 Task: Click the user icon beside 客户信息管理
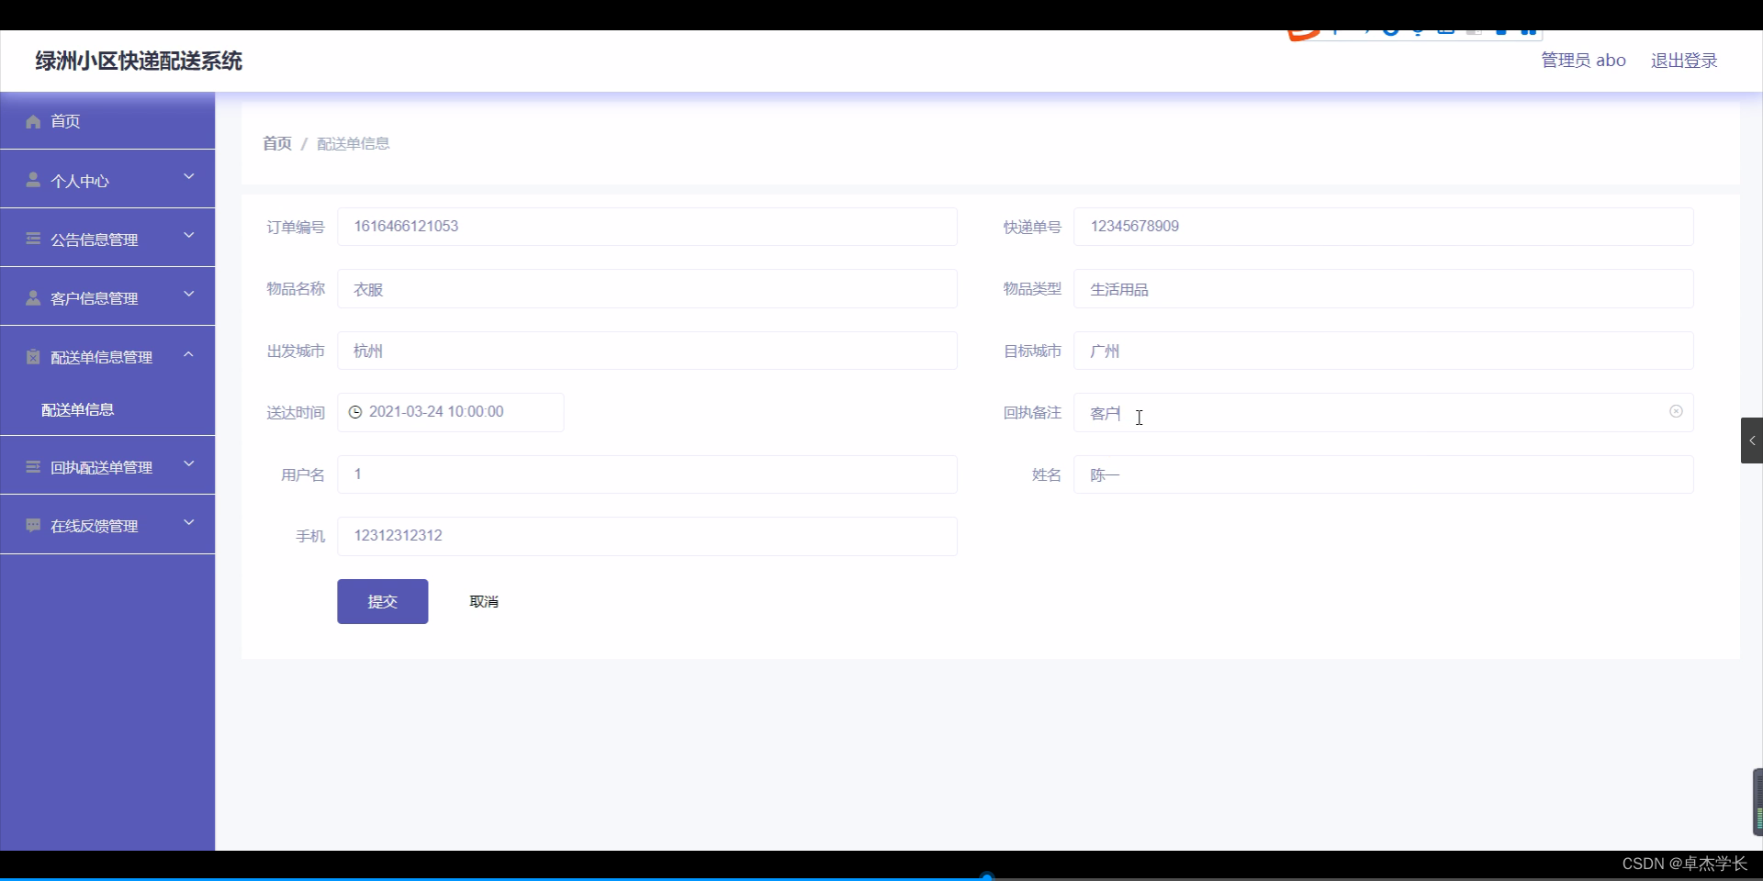tap(33, 297)
